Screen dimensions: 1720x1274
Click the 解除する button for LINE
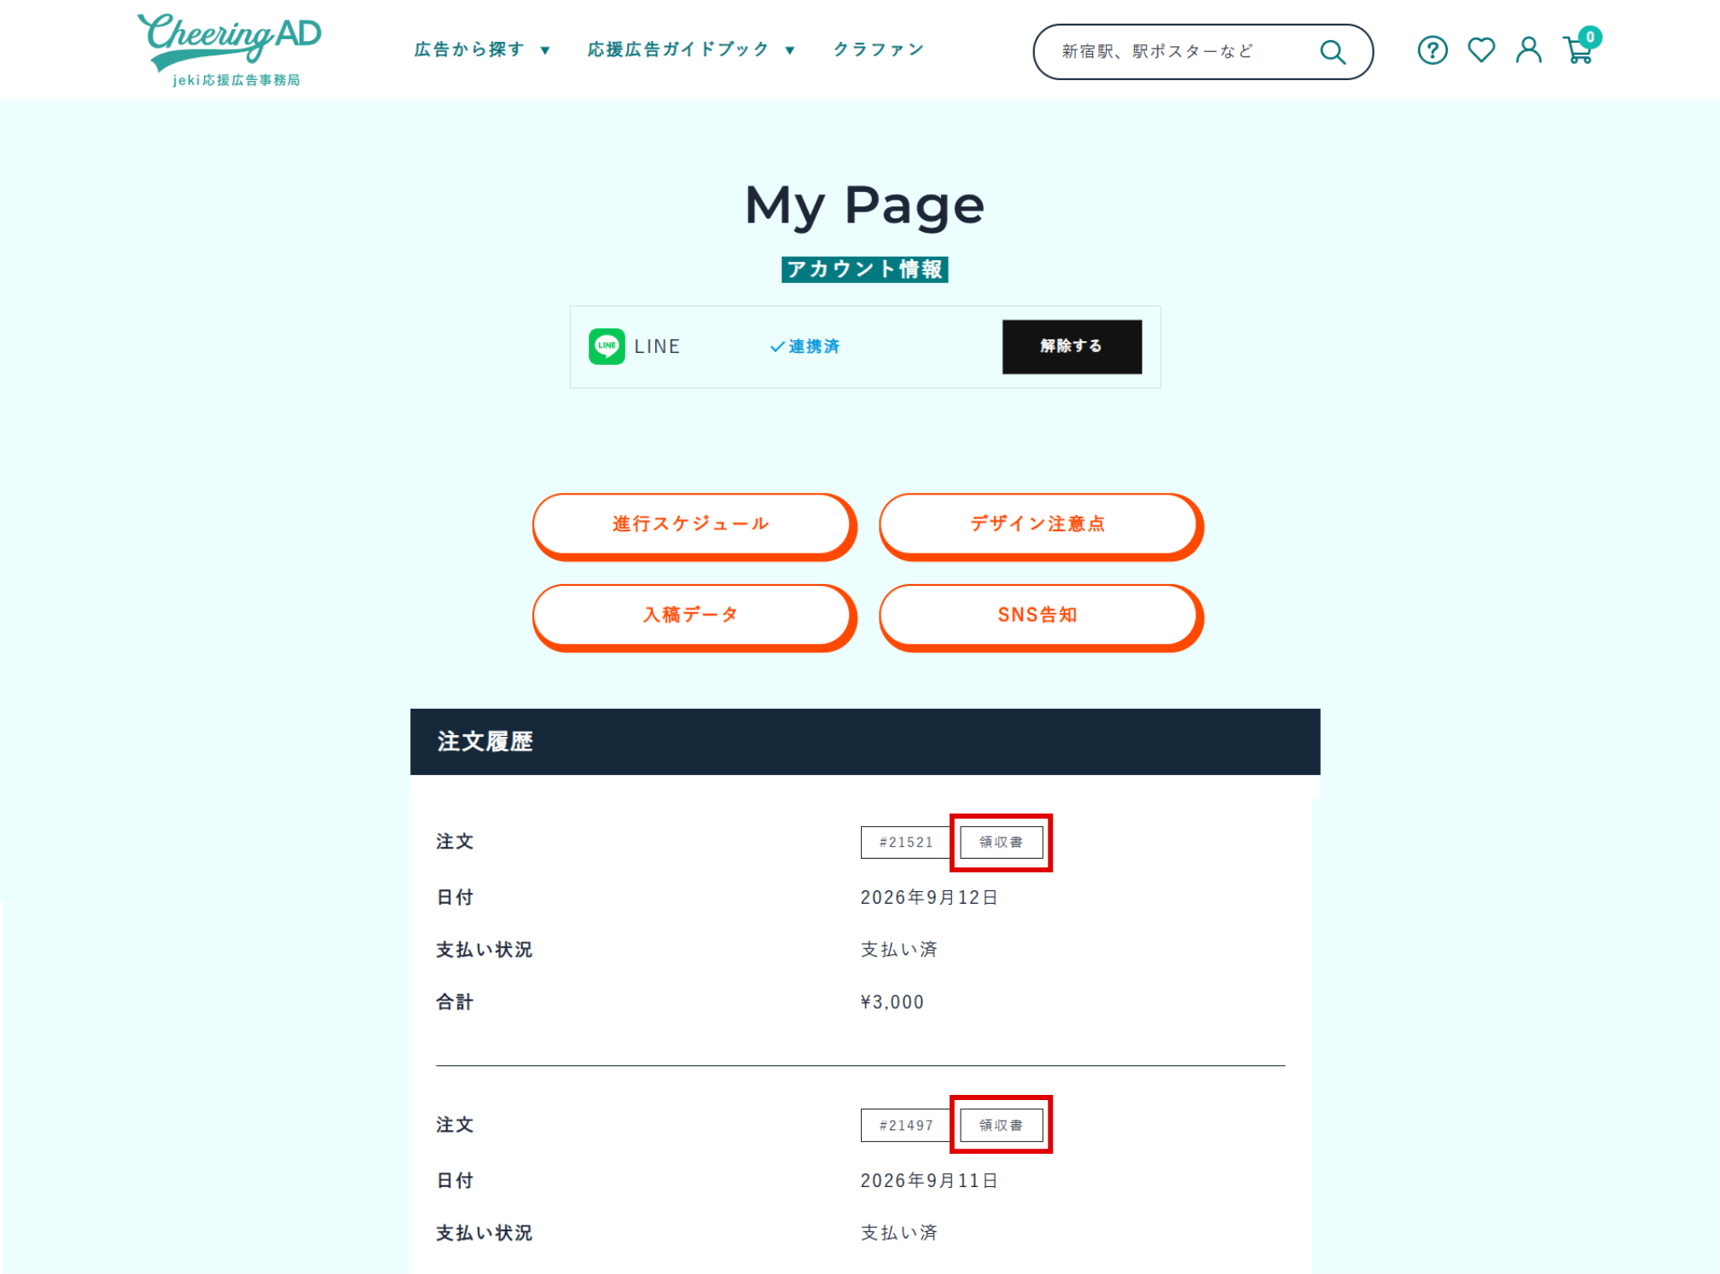pyautogui.click(x=1072, y=346)
